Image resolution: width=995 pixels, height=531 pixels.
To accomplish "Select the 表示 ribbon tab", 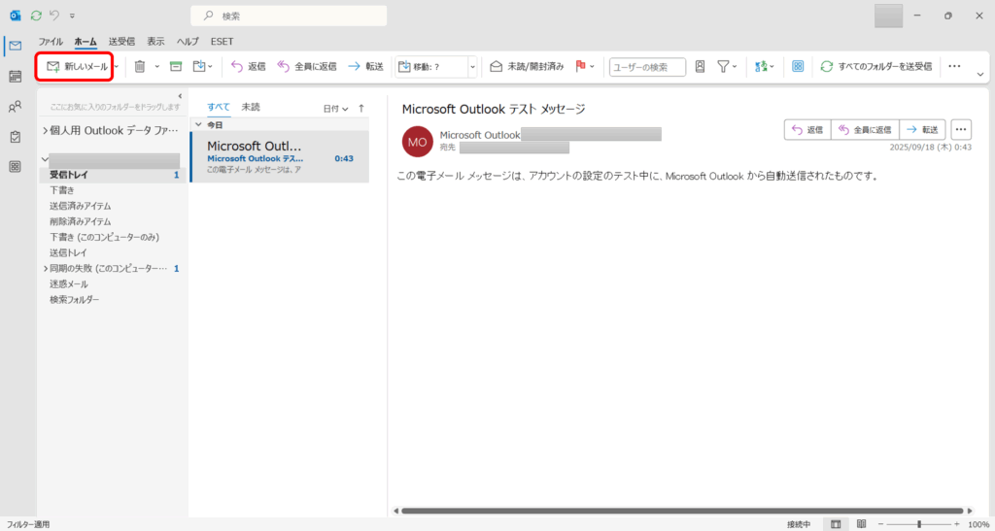I will click(x=155, y=42).
